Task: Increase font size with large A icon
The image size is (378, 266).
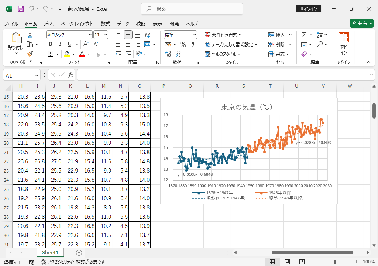Action: pos(86,44)
